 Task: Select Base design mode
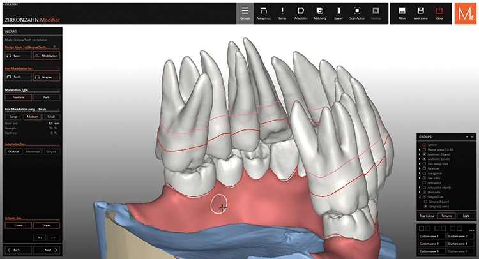point(19,56)
